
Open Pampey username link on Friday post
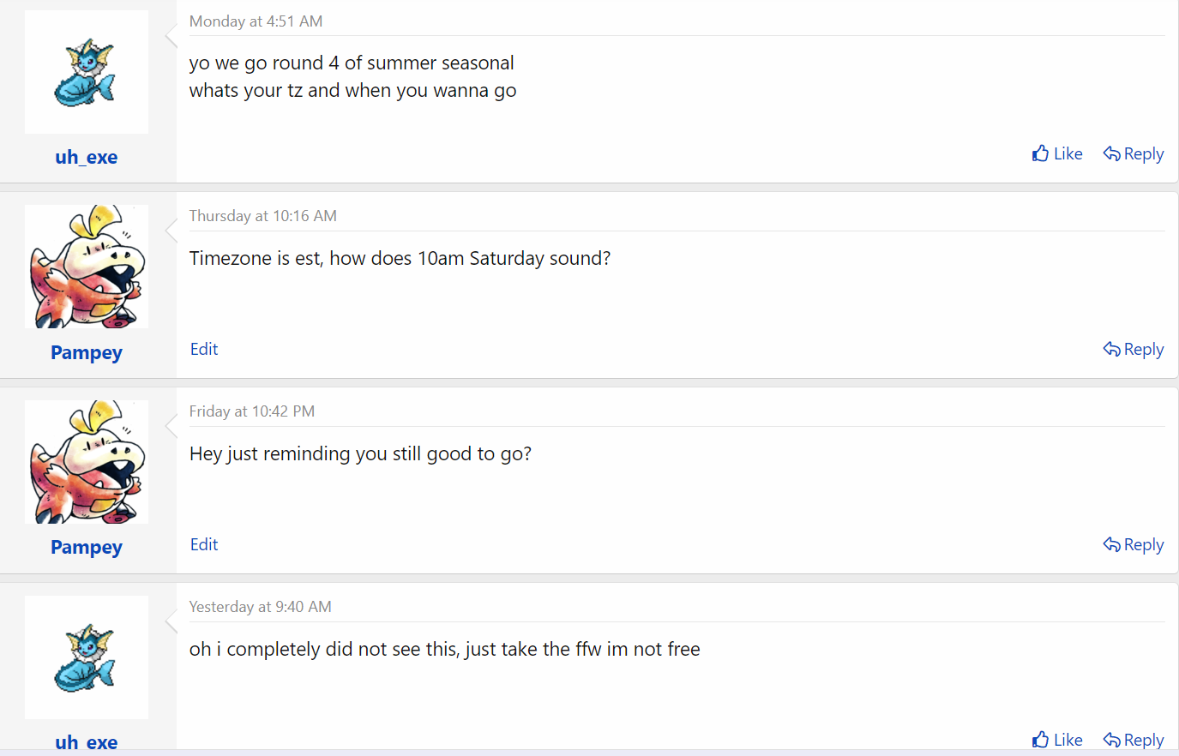[86, 547]
